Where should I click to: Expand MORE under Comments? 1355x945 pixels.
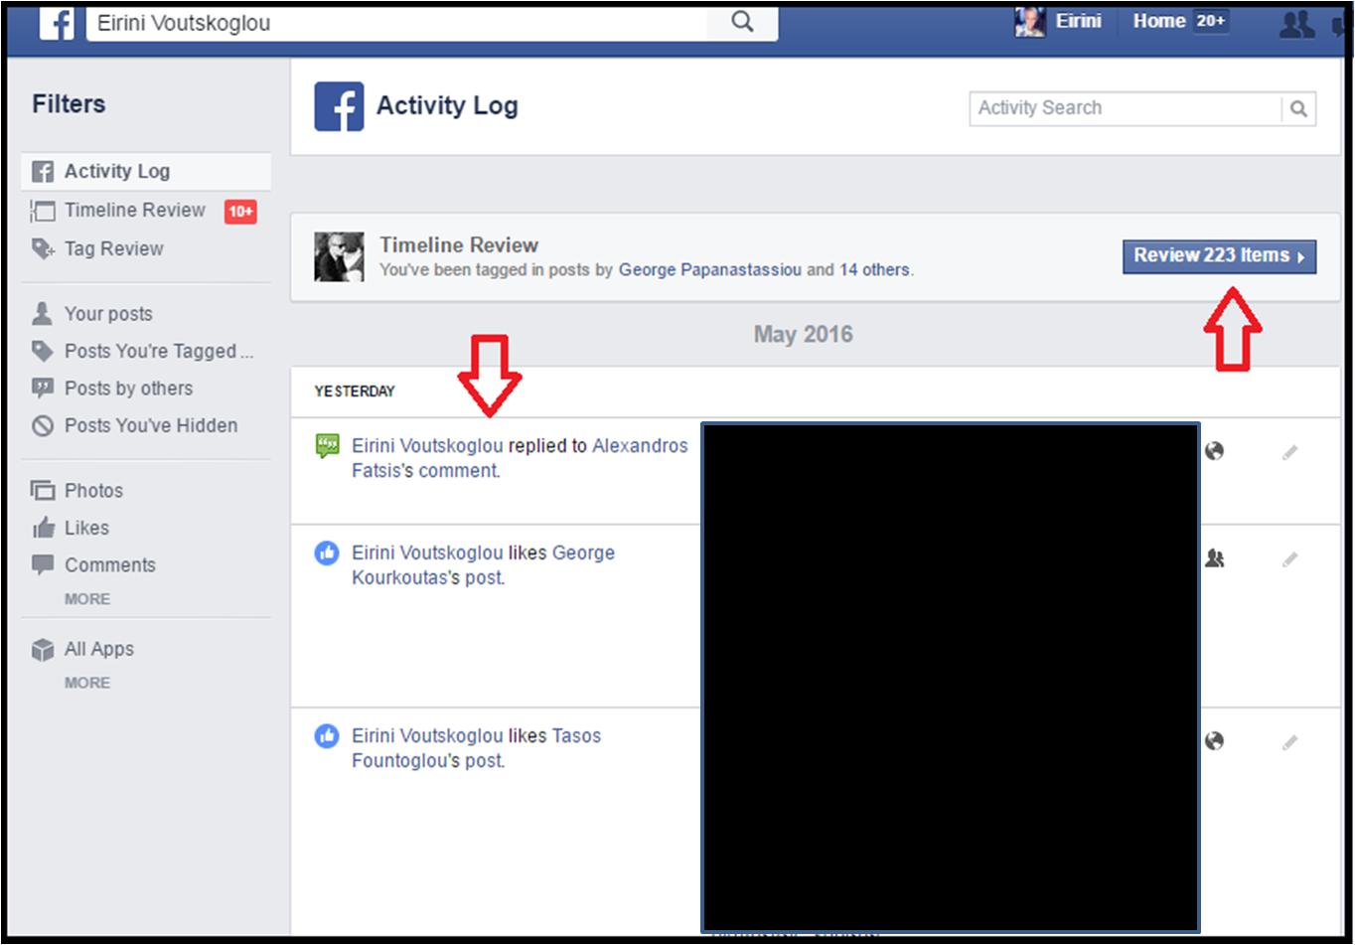[87, 599]
